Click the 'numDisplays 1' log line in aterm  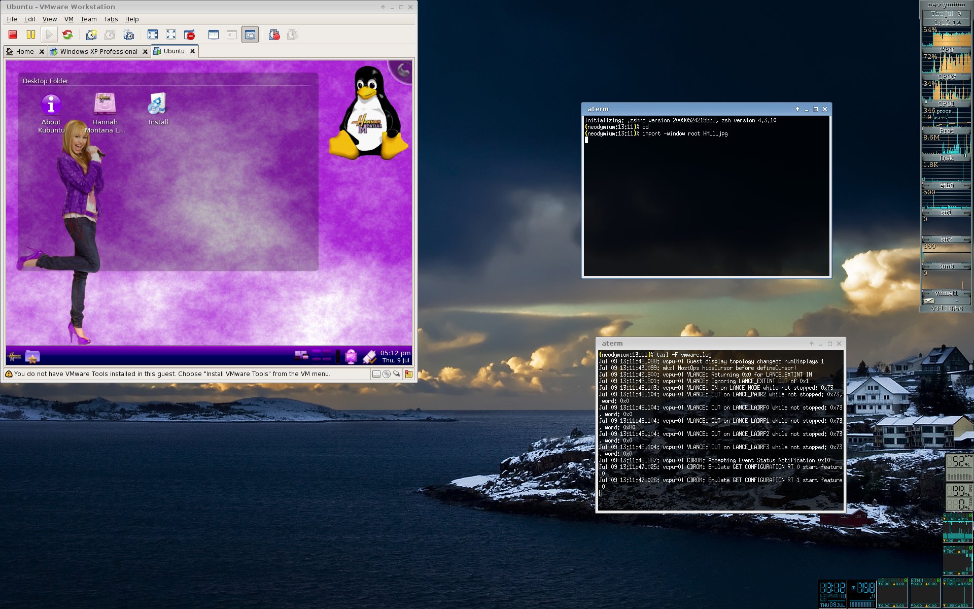[711, 361]
